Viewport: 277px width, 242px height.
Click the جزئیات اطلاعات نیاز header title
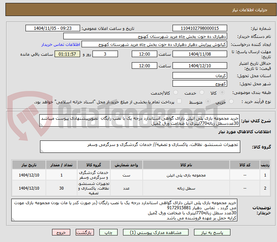(250, 10)
